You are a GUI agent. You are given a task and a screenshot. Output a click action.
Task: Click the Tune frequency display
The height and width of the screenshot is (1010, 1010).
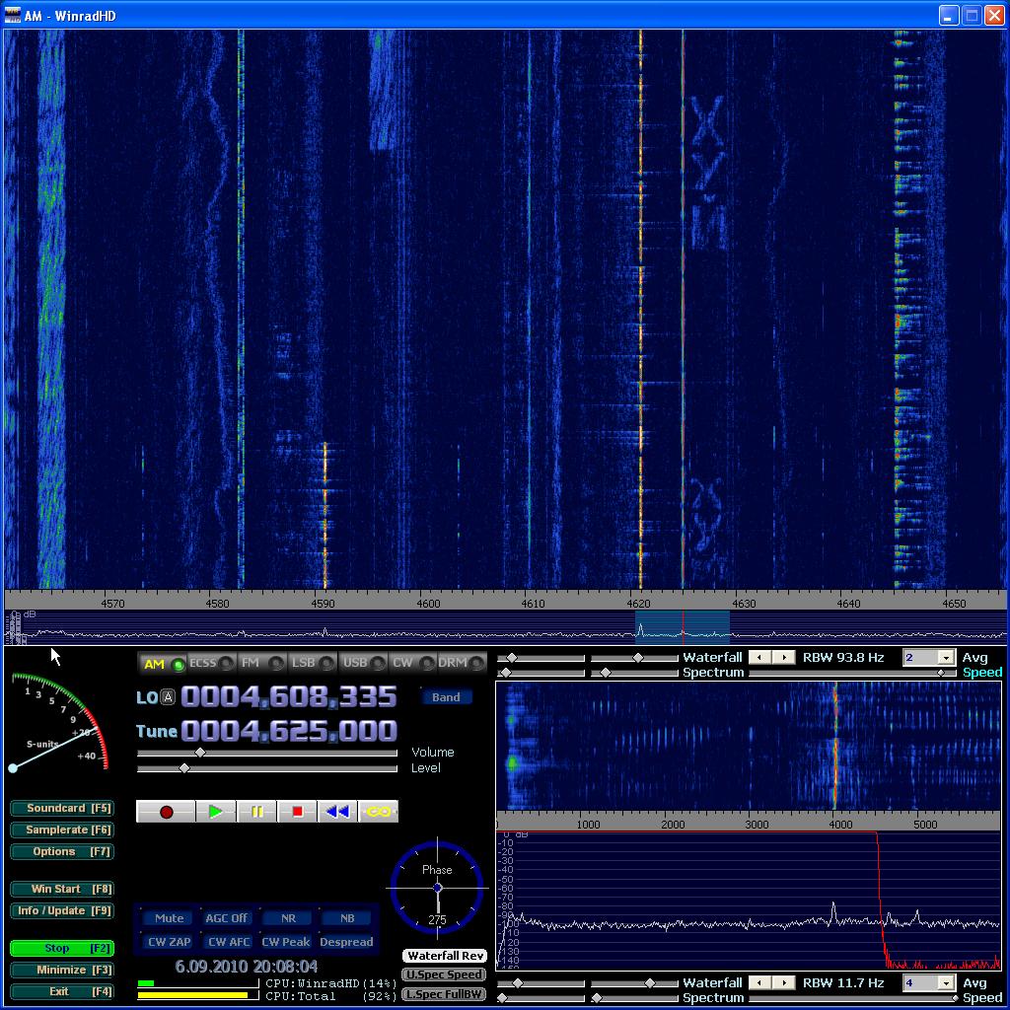pyautogui.click(x=288, y=732)
